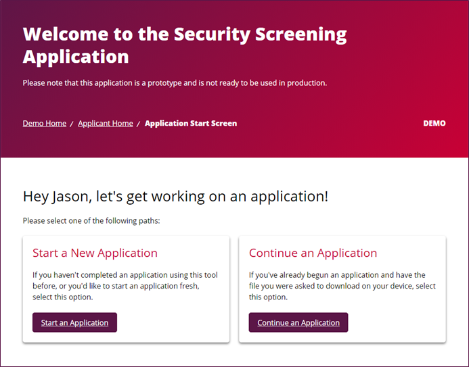Click the Welcome to the Security Screening title
The image size is (469, 367).
pos(185,45)
